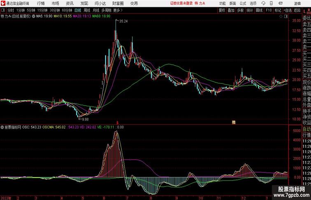Screen dimensions: 311x200
Task: Switch to 30分钟 period
Action: click(x=55, y=10)
